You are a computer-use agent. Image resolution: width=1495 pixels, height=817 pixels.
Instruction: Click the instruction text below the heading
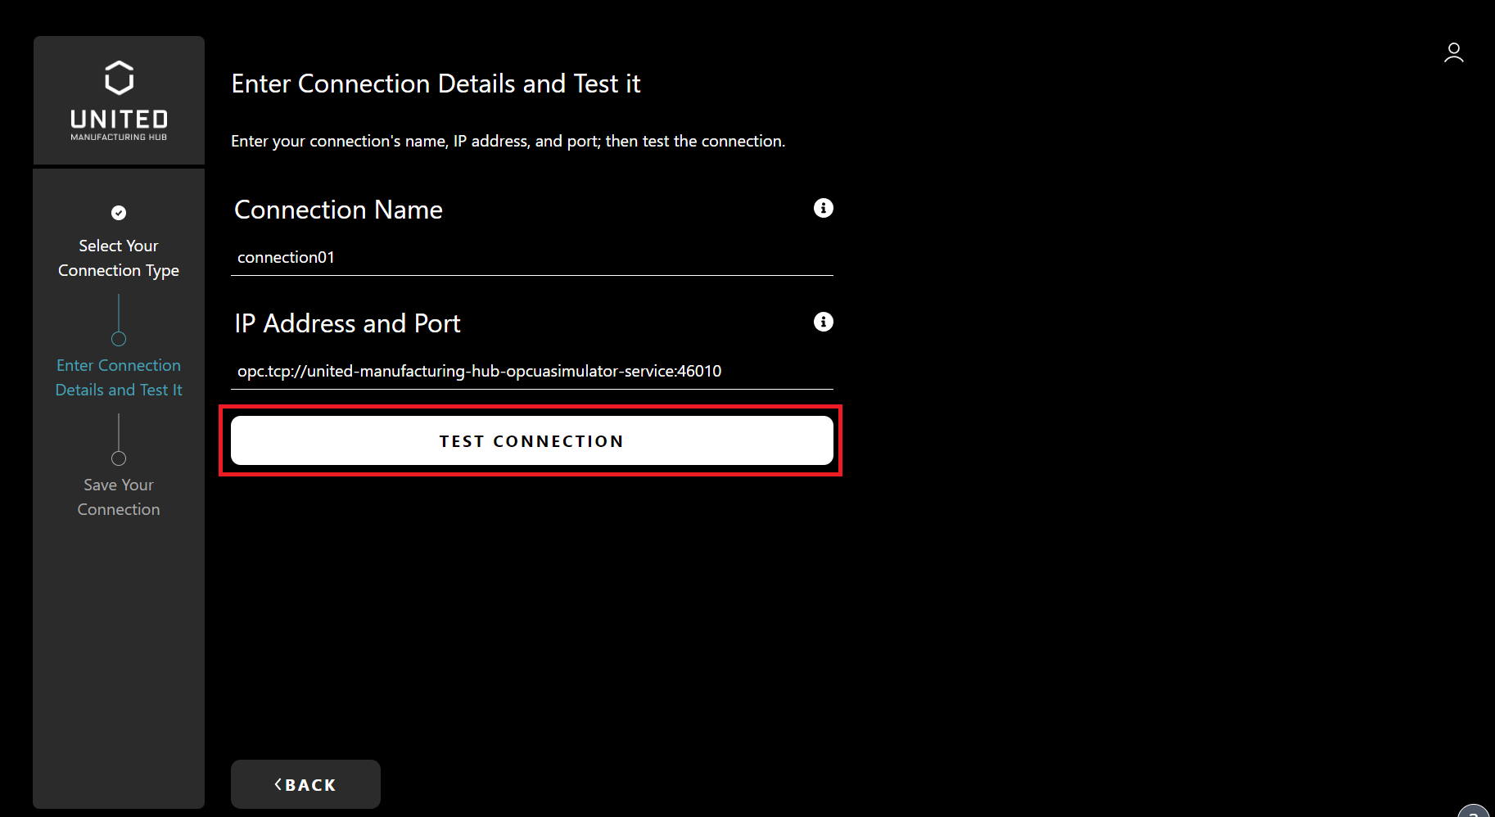click(508, 141)
